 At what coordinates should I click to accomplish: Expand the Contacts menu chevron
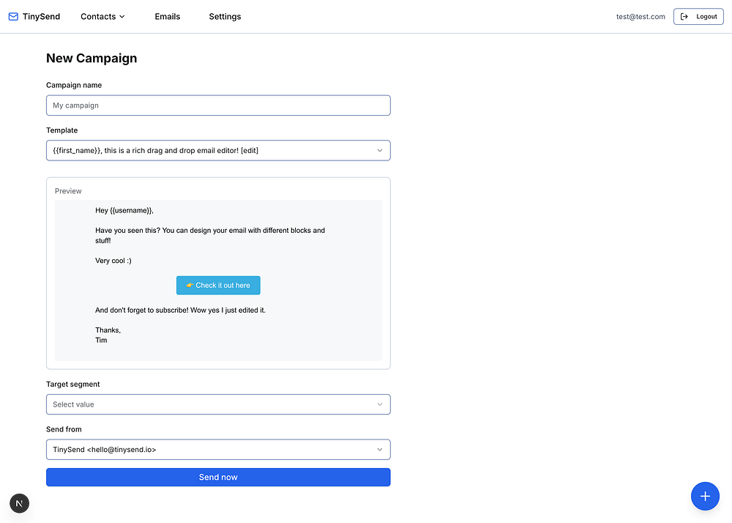point(122,17)
